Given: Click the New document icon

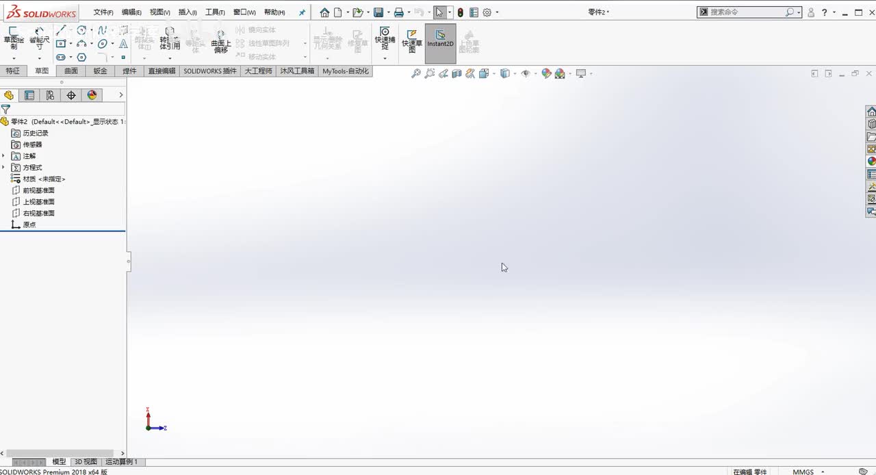Looking at the screenshot, I should click(x=337, y=12).
